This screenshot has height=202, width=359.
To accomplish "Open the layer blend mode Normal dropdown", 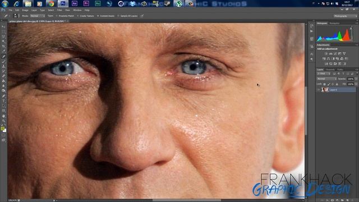I will [326, 79].
